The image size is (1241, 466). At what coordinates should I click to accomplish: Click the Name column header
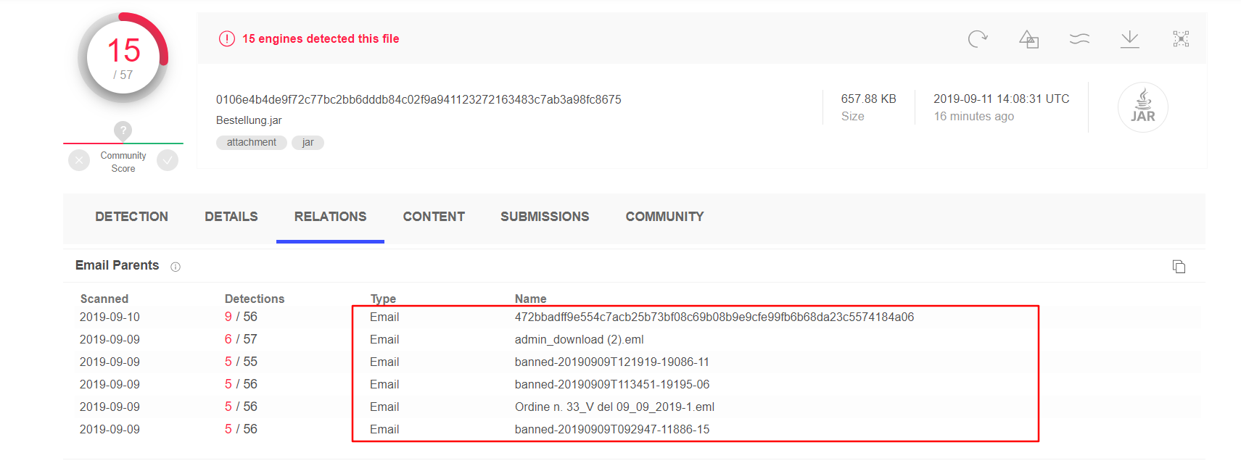(x=531, y=299)
